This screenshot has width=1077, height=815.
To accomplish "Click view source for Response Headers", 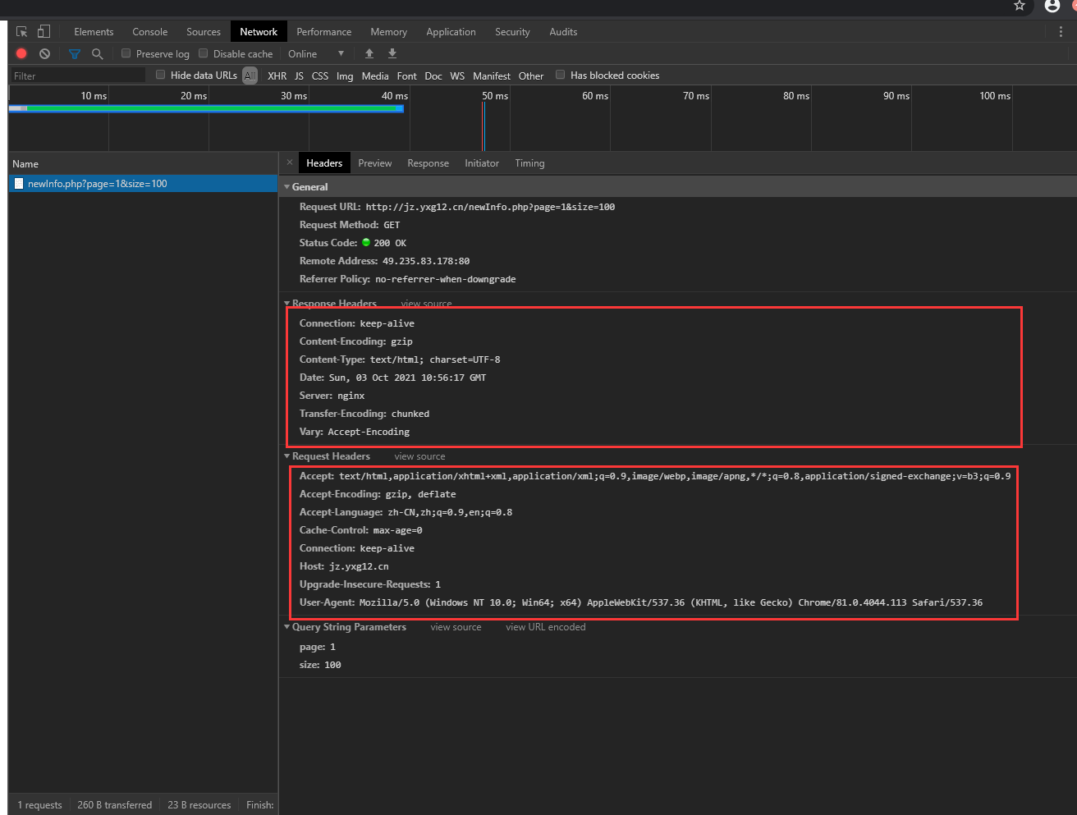I will coord(426,304).
